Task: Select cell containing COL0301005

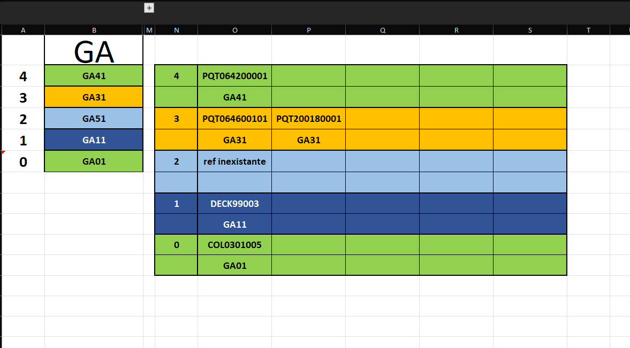Action: pyautogui.click(x=234, y=245)
